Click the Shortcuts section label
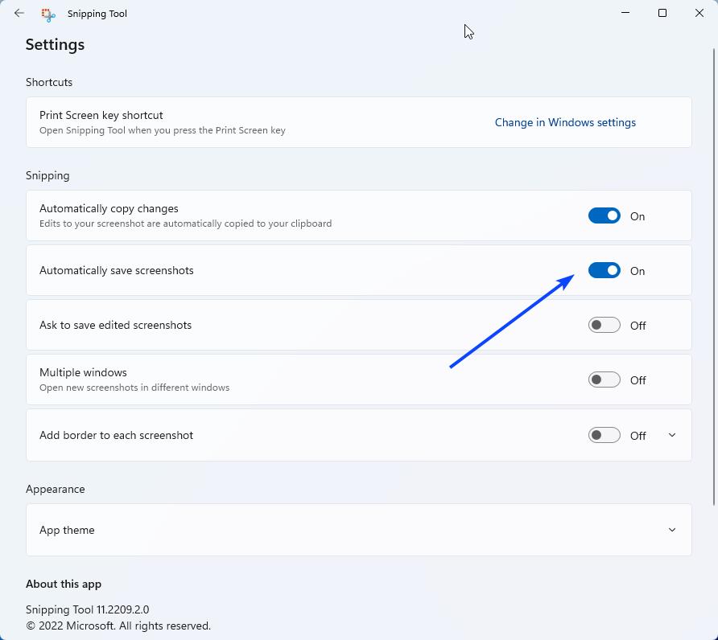This screenshot has height=640, width=718. [49, 82]
